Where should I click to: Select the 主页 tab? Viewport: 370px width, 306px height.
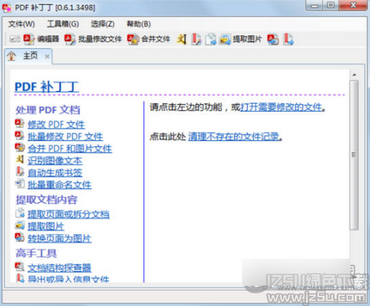[x=30, y=56]
